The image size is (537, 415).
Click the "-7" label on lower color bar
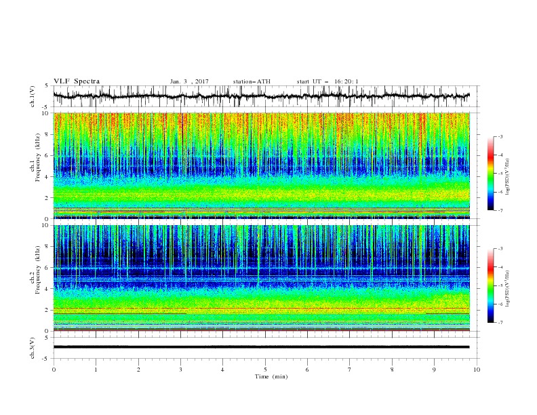[500, 322]
